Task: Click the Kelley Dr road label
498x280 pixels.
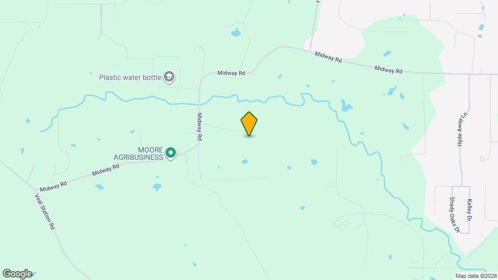Action: coord(469,210)
